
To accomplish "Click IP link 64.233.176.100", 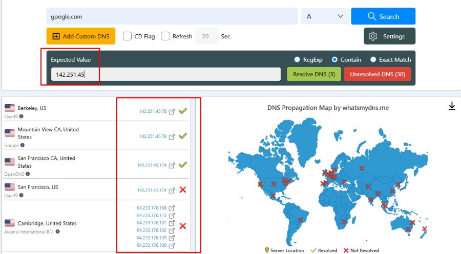I will [x=152, y=245].
